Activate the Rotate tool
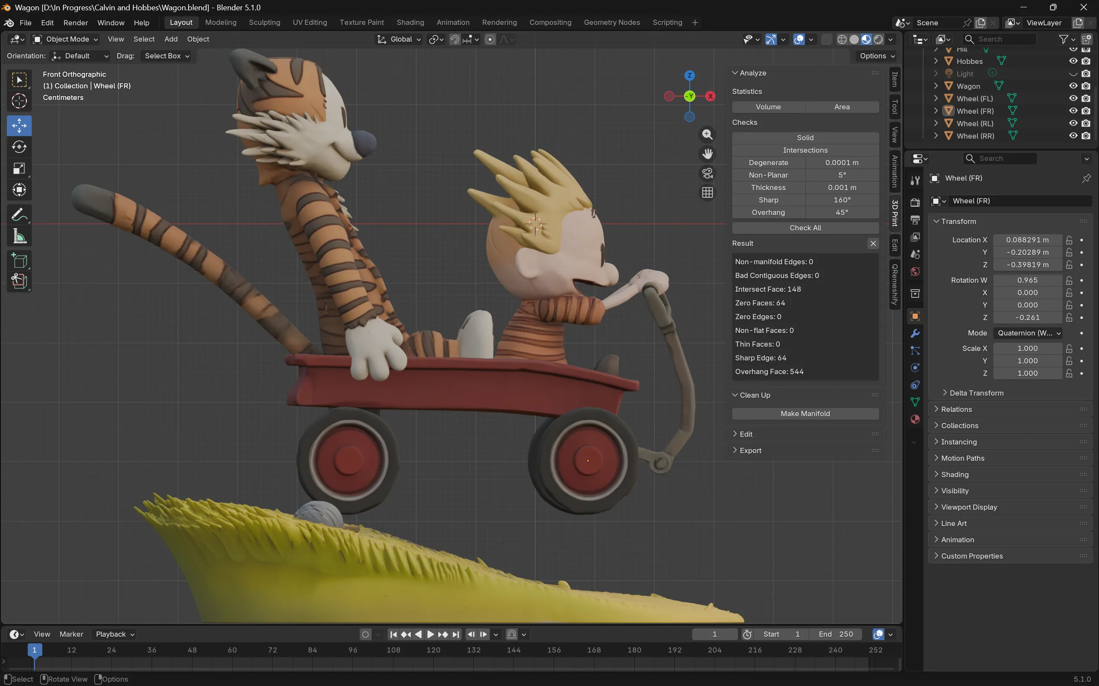This screenshot has width=1099, height=686. pyautogui.click(x=19, y=147)
